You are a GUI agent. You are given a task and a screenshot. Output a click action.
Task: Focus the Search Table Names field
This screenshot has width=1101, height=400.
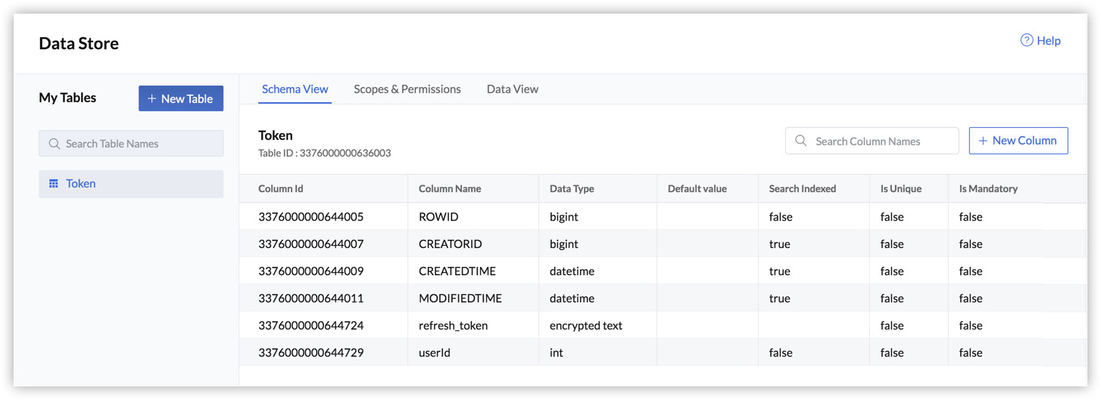click(x=136, y=144)
